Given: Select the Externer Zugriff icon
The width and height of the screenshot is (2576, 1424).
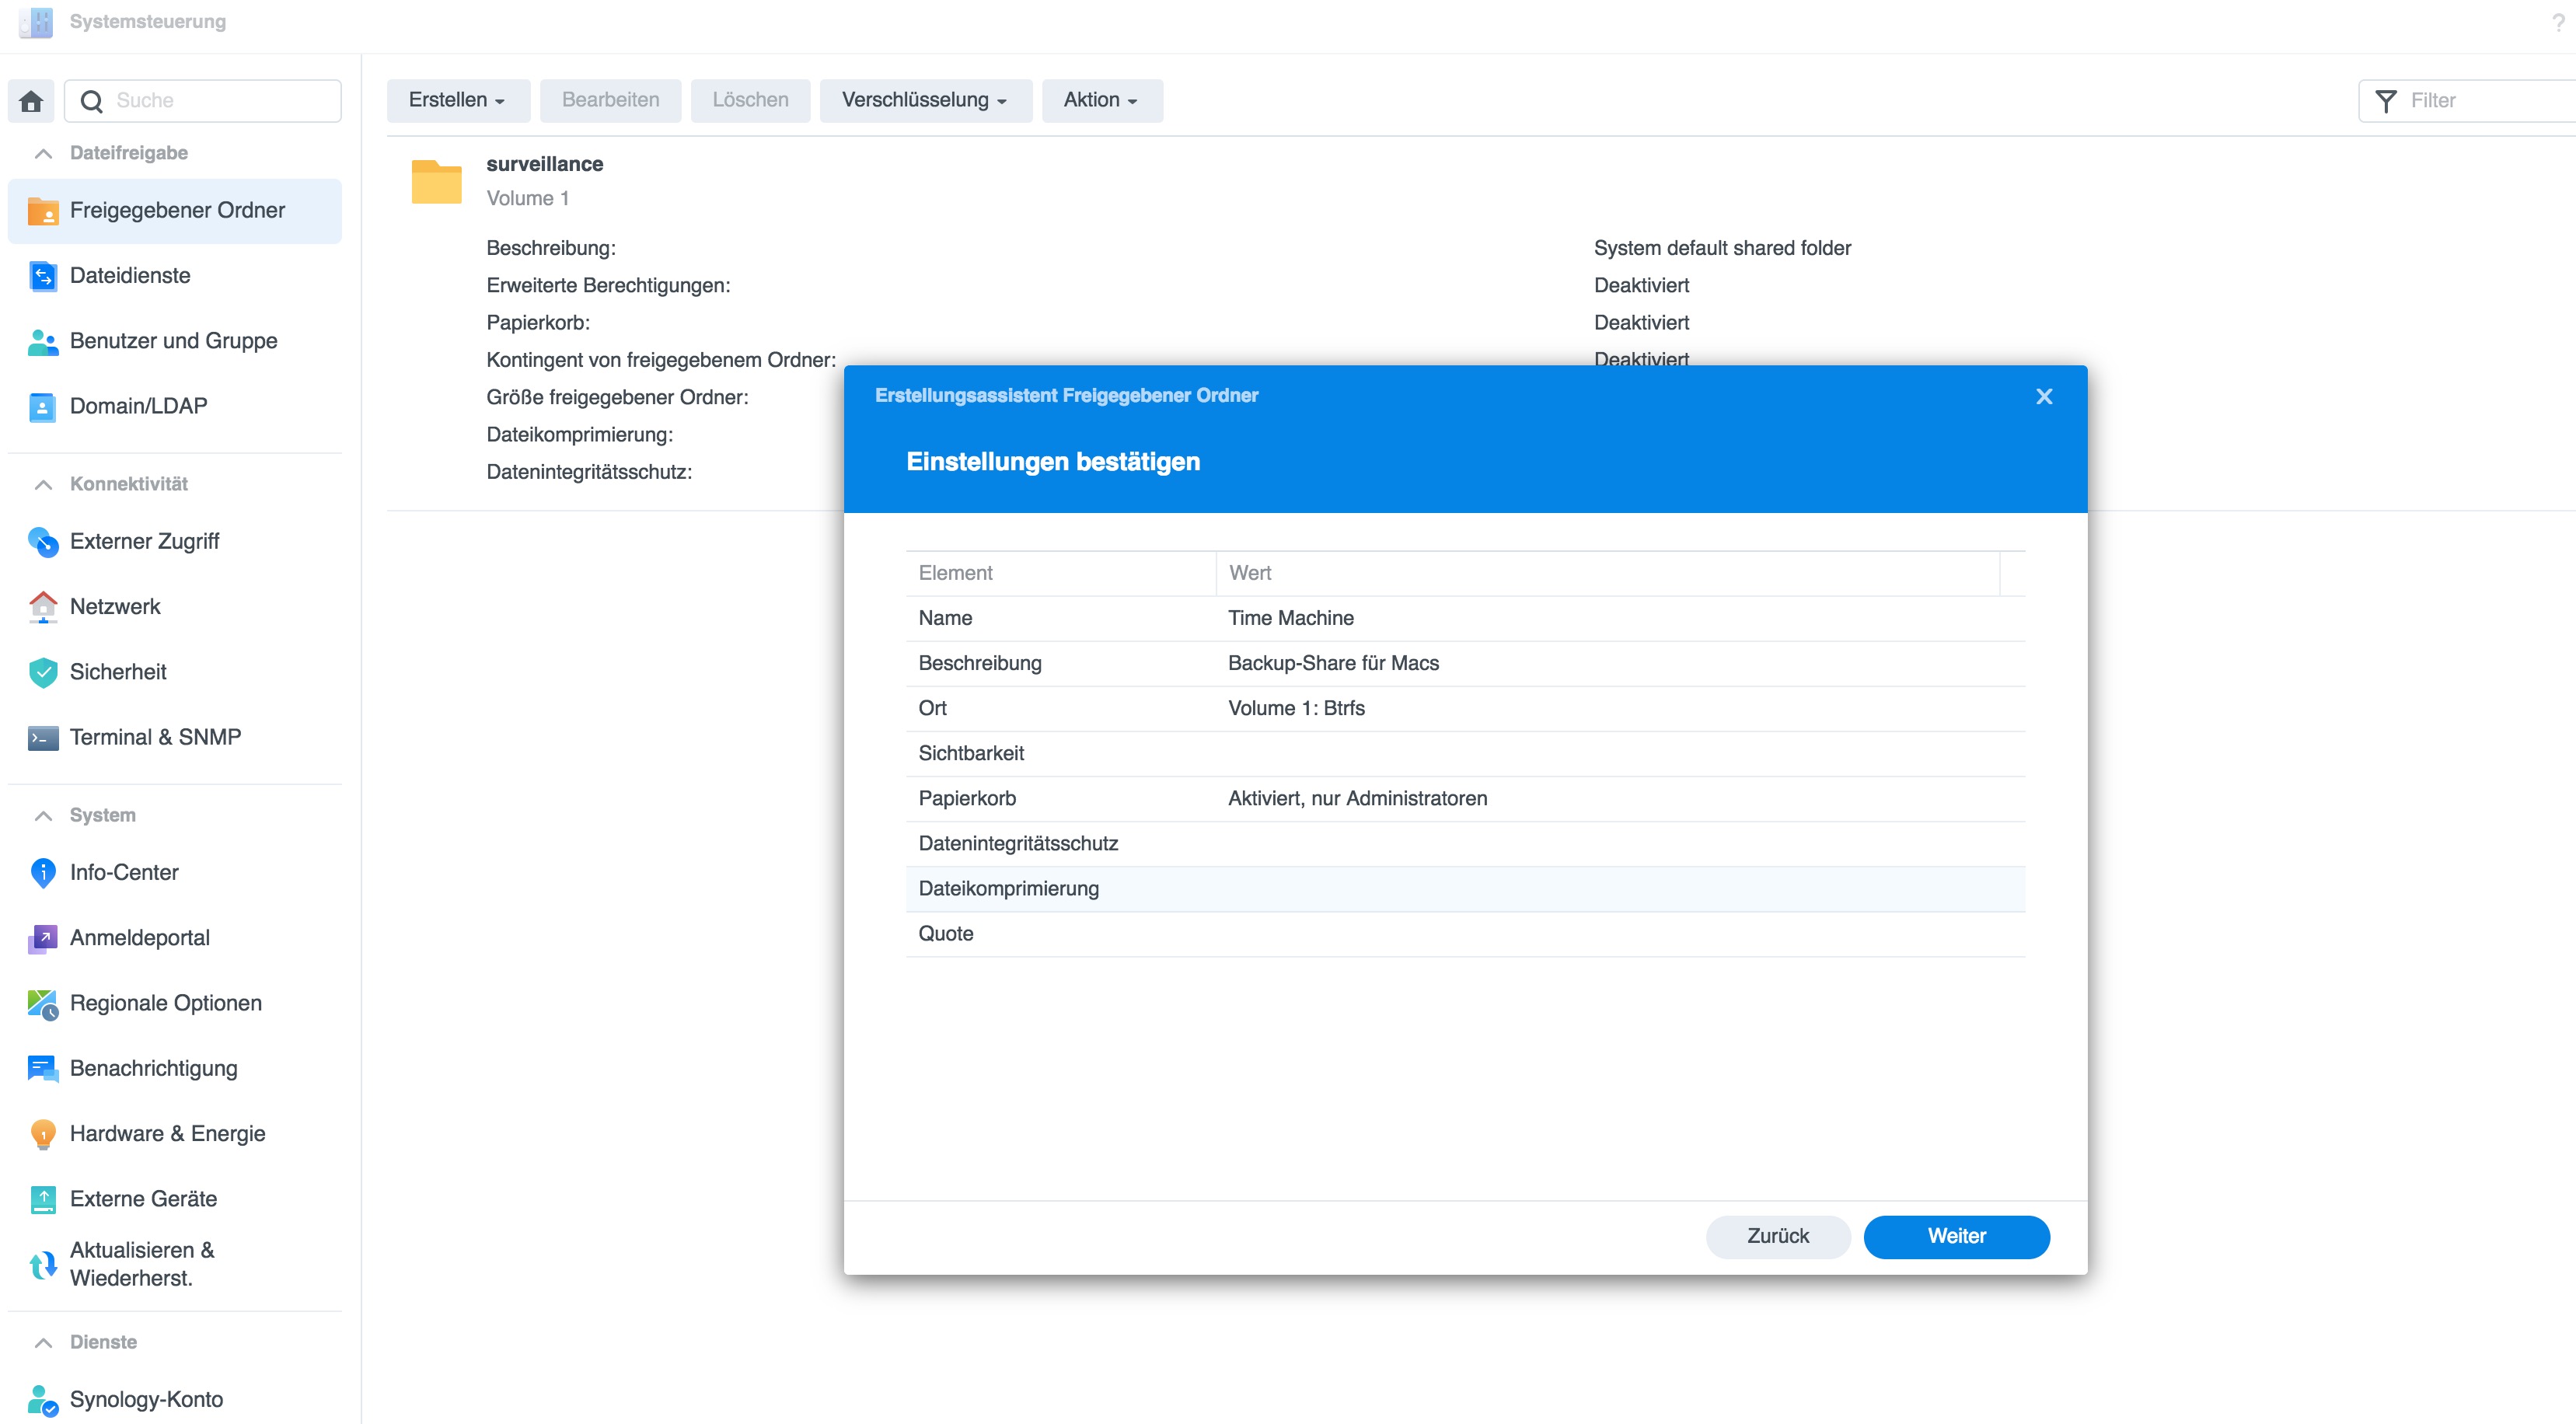Looking at the screenshot, I should (43, 541).
